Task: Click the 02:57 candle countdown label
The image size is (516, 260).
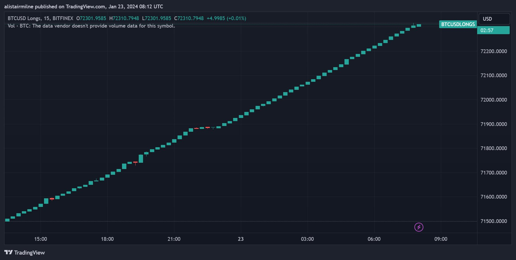Action: click(493, 30)
